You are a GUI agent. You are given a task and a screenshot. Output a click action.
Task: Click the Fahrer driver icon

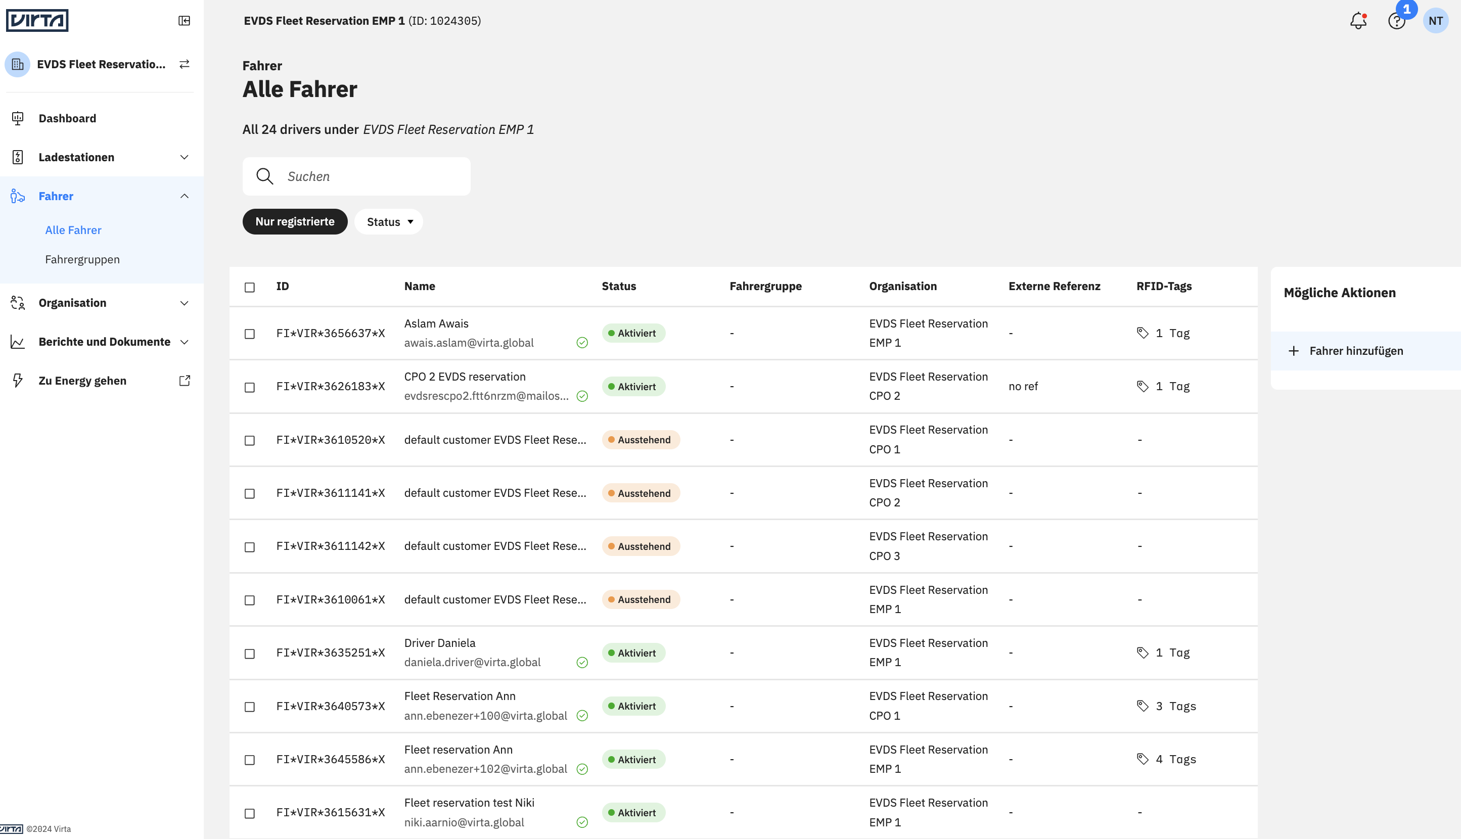tap(18, 196)
